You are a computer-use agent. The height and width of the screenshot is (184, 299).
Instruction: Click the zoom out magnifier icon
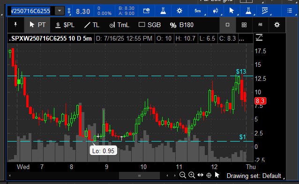tap(183, 175)
